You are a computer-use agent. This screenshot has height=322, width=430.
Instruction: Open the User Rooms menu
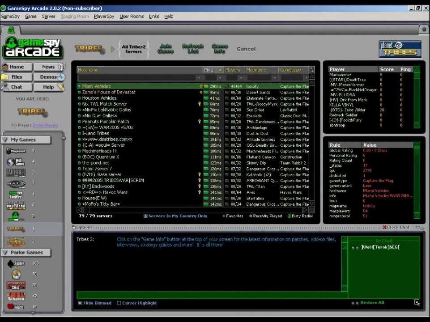point(132,17)
